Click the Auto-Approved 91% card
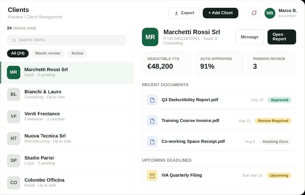 pos(219,64)
